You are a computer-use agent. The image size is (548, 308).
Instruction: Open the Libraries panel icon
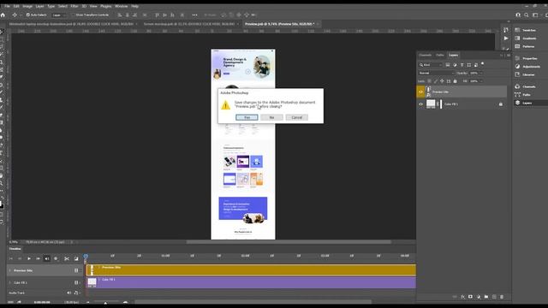pos(517,74)
